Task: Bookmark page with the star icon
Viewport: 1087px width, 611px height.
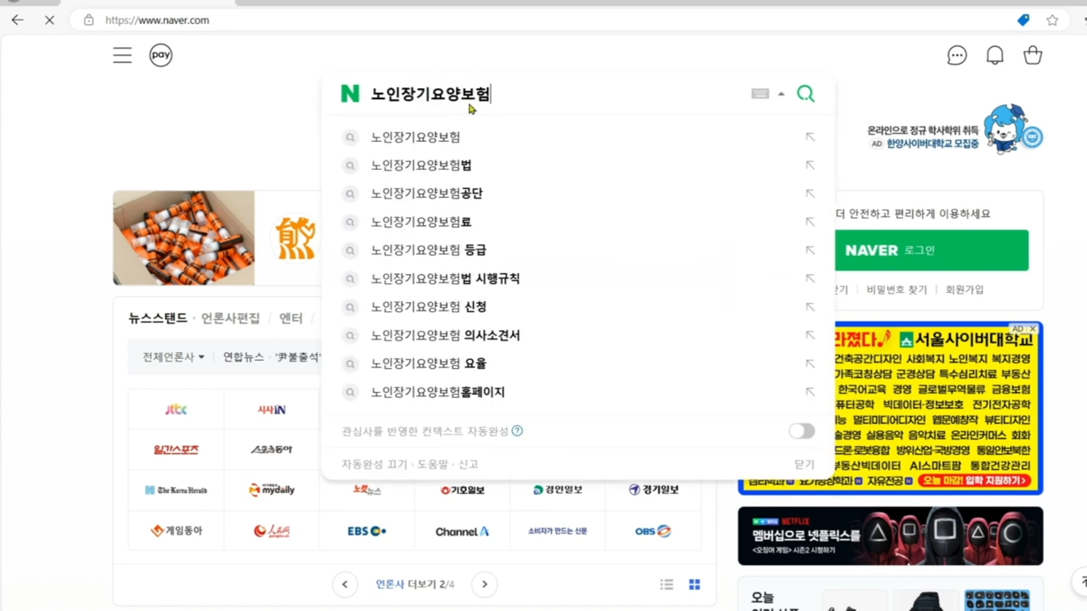Action: click(x=1052, y=20)
